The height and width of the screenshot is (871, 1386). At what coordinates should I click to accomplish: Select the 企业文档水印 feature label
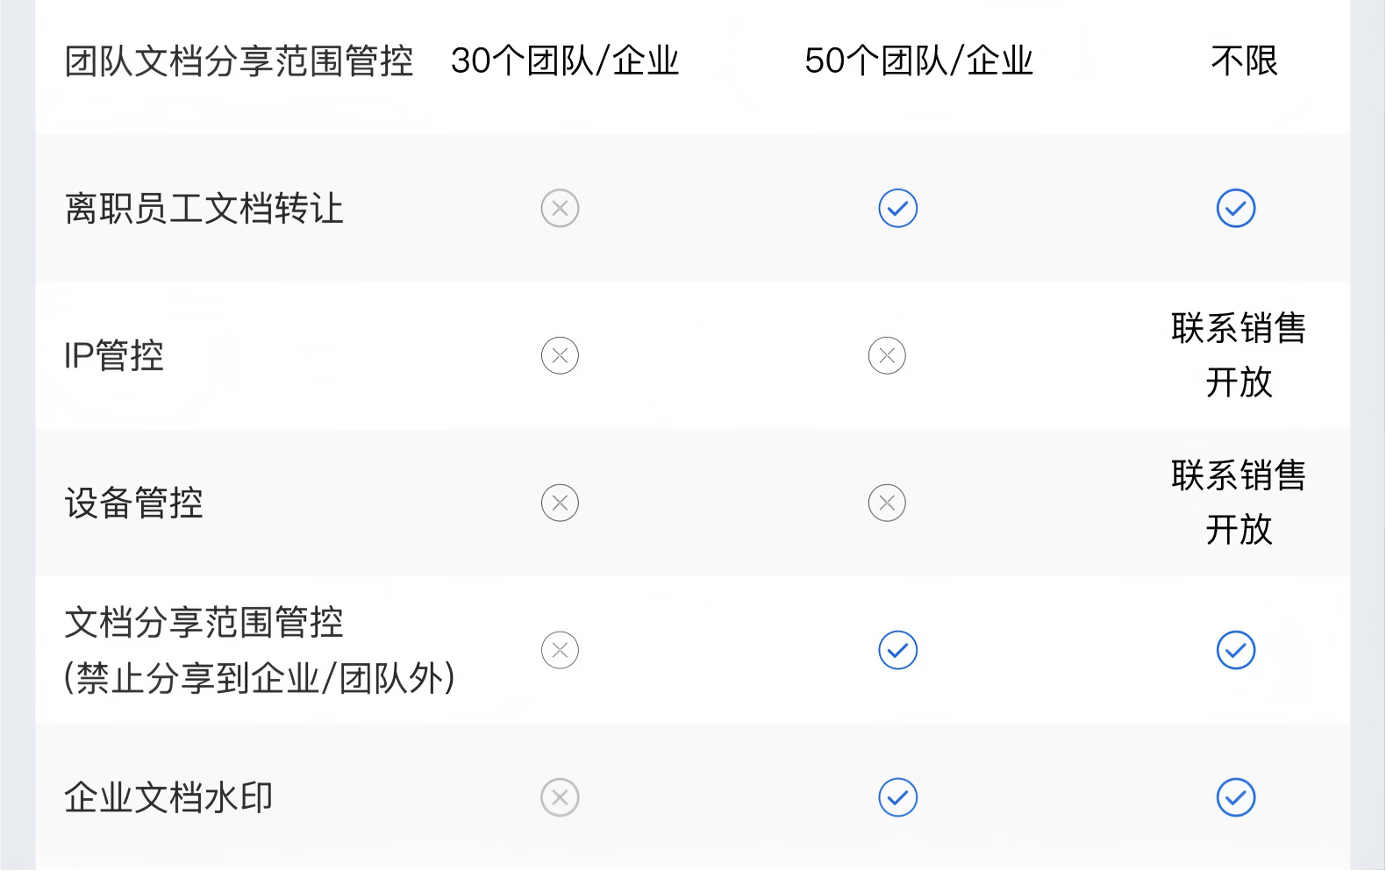click(168, 798)
